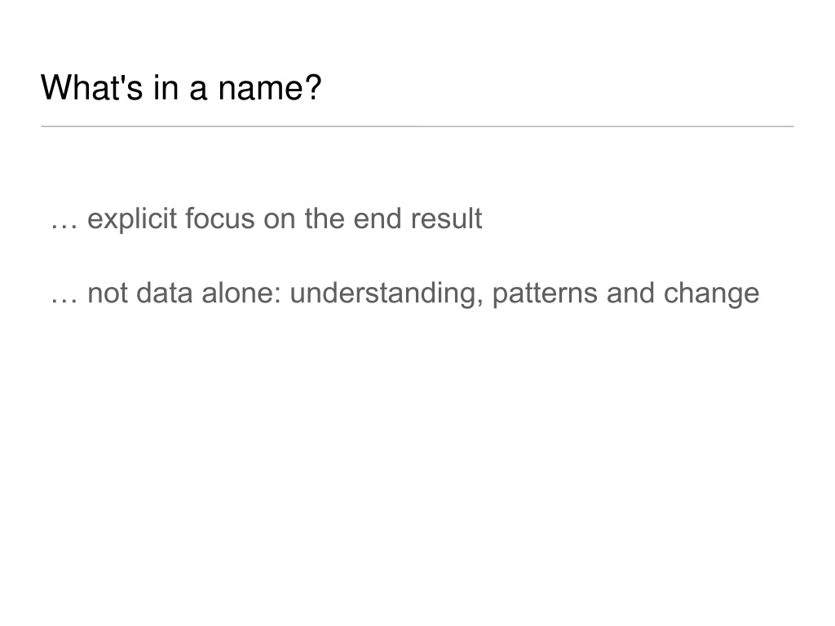Click the line "explicit focus on the end result"

pos(285,218)
